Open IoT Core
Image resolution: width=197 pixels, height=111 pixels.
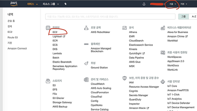[x=172, y=86]
